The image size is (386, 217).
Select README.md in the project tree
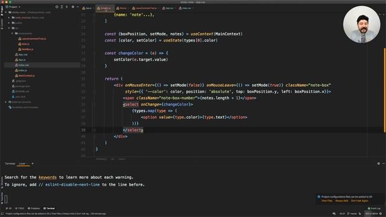21,91
